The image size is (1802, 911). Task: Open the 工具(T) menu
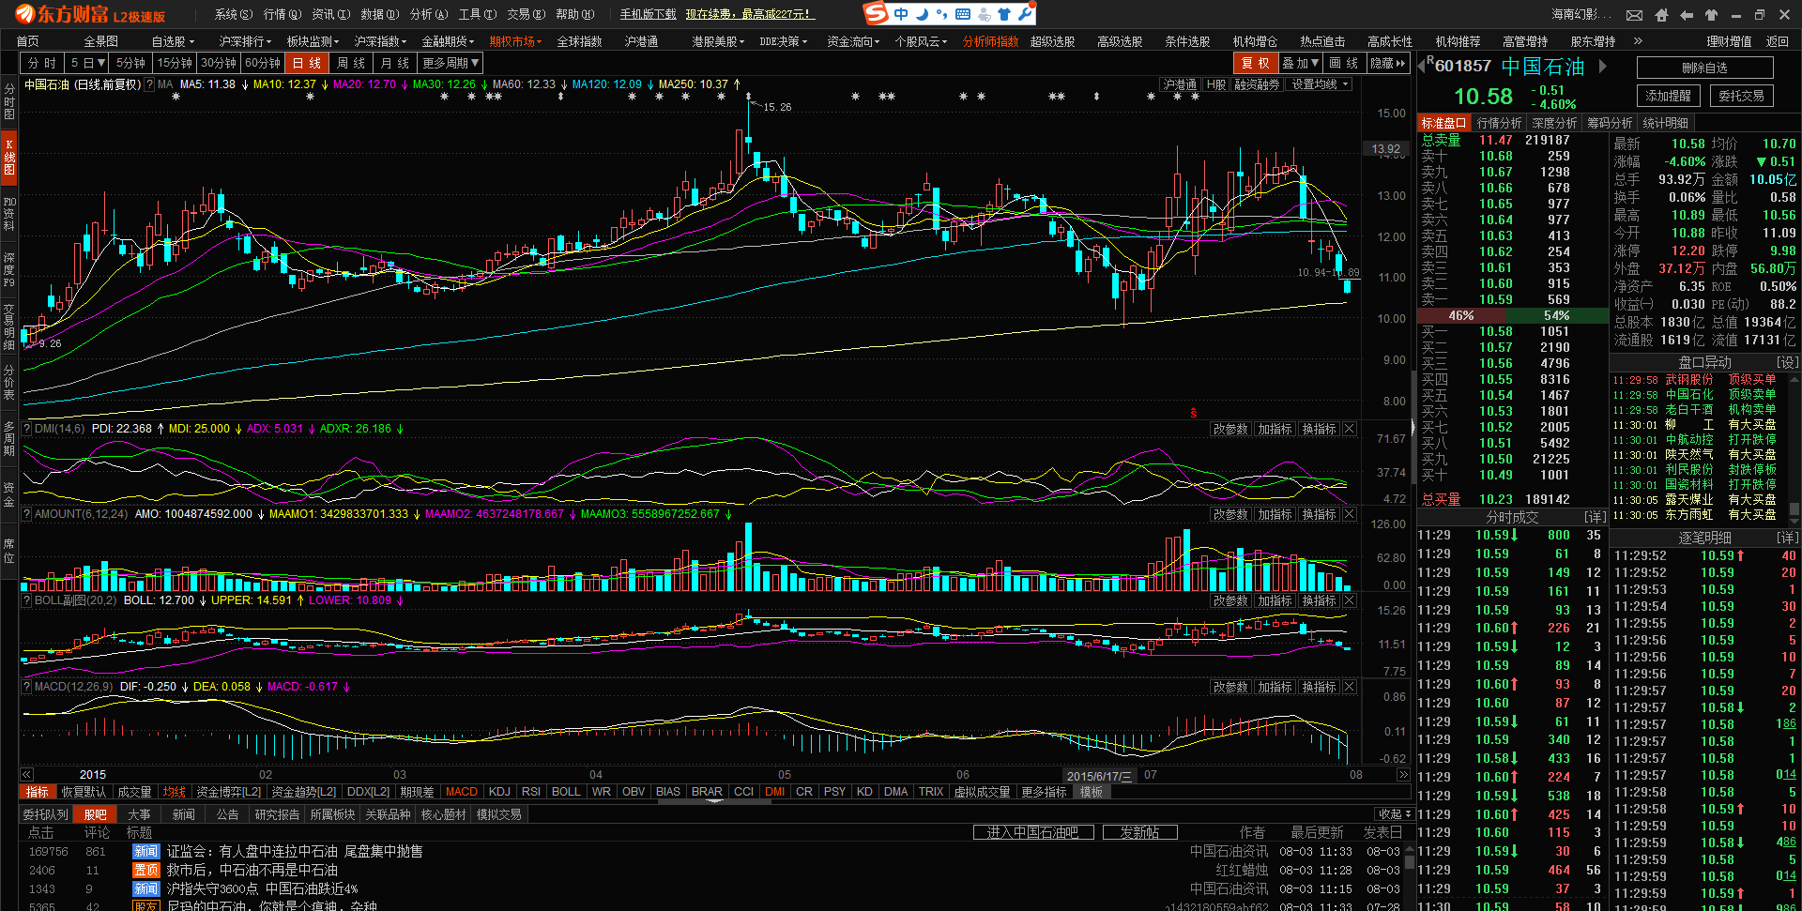[x=478, y=14]
